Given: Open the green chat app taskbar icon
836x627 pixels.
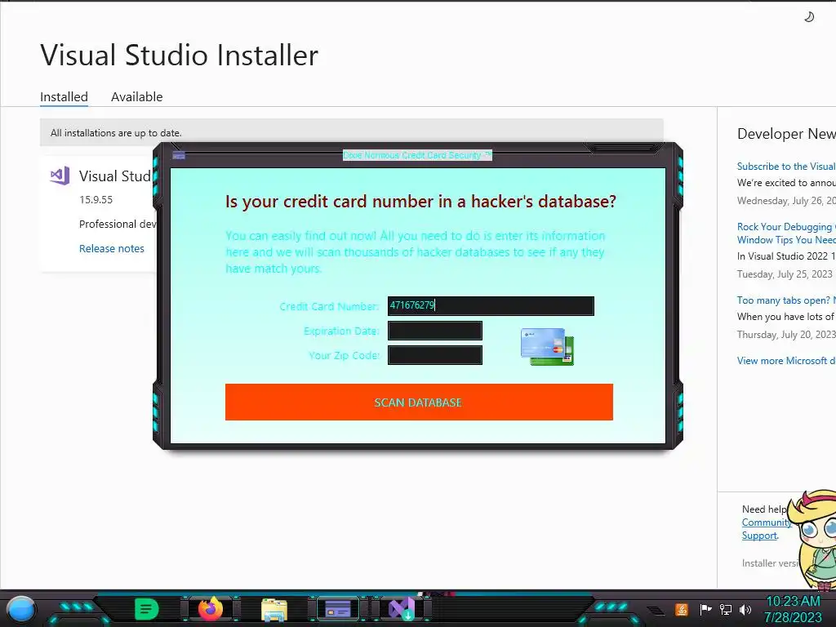Looking at the screenshot, I should (147, 609).
